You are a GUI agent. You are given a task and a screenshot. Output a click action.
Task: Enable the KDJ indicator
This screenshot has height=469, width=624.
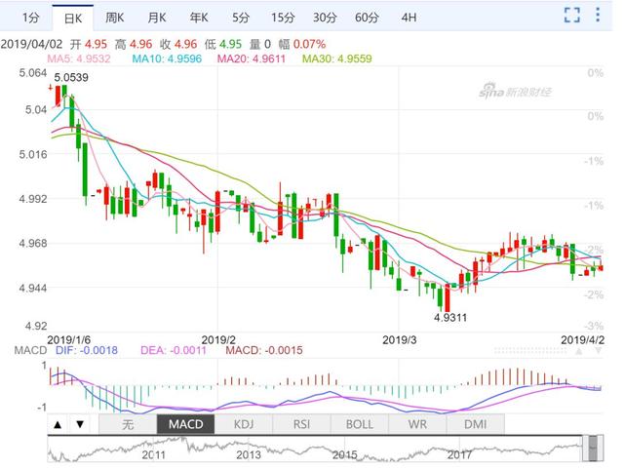point(242,424)
